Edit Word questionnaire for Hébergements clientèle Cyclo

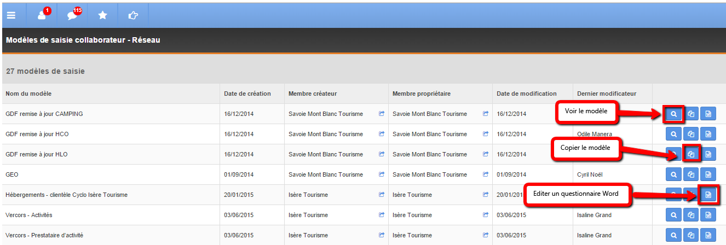(x=708, y=195)
